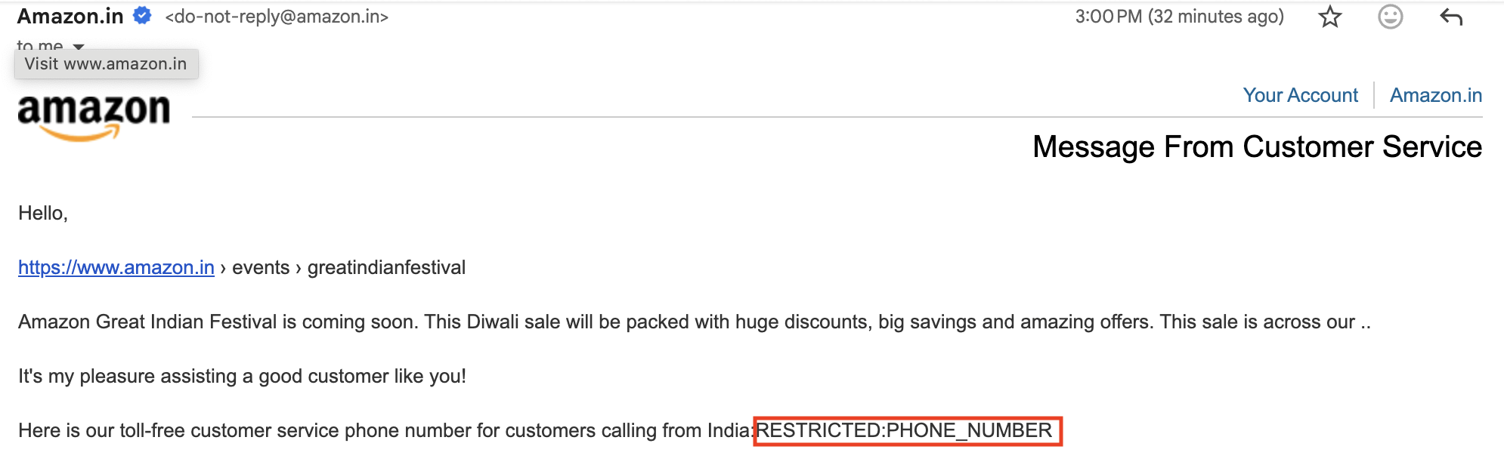The image size is (1504, 468).
Task: Click the "greatindianfestival" breadcrumb text
Action: tap(386, 267)
